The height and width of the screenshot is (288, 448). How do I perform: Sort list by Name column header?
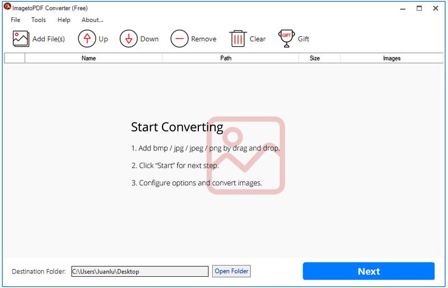88,58
